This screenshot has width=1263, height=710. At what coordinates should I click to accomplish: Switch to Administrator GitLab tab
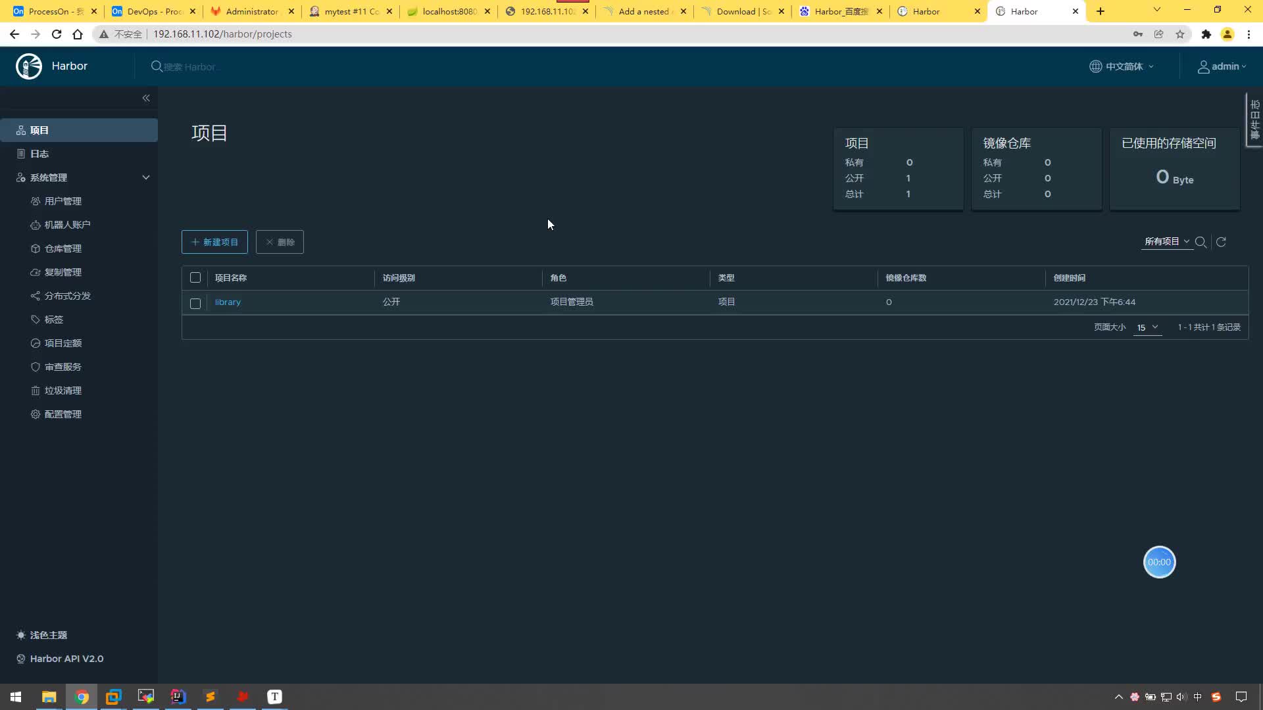pos(251,11)
